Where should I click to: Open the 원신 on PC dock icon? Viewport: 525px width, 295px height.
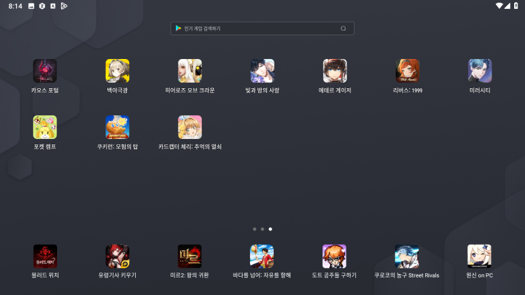(x=479, y=256)
